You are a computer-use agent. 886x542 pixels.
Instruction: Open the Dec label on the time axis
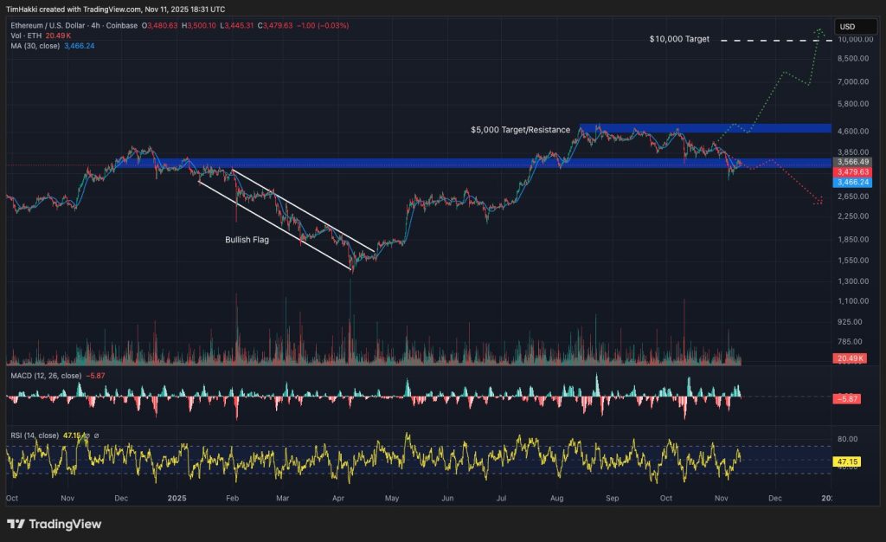pos(775,499)
